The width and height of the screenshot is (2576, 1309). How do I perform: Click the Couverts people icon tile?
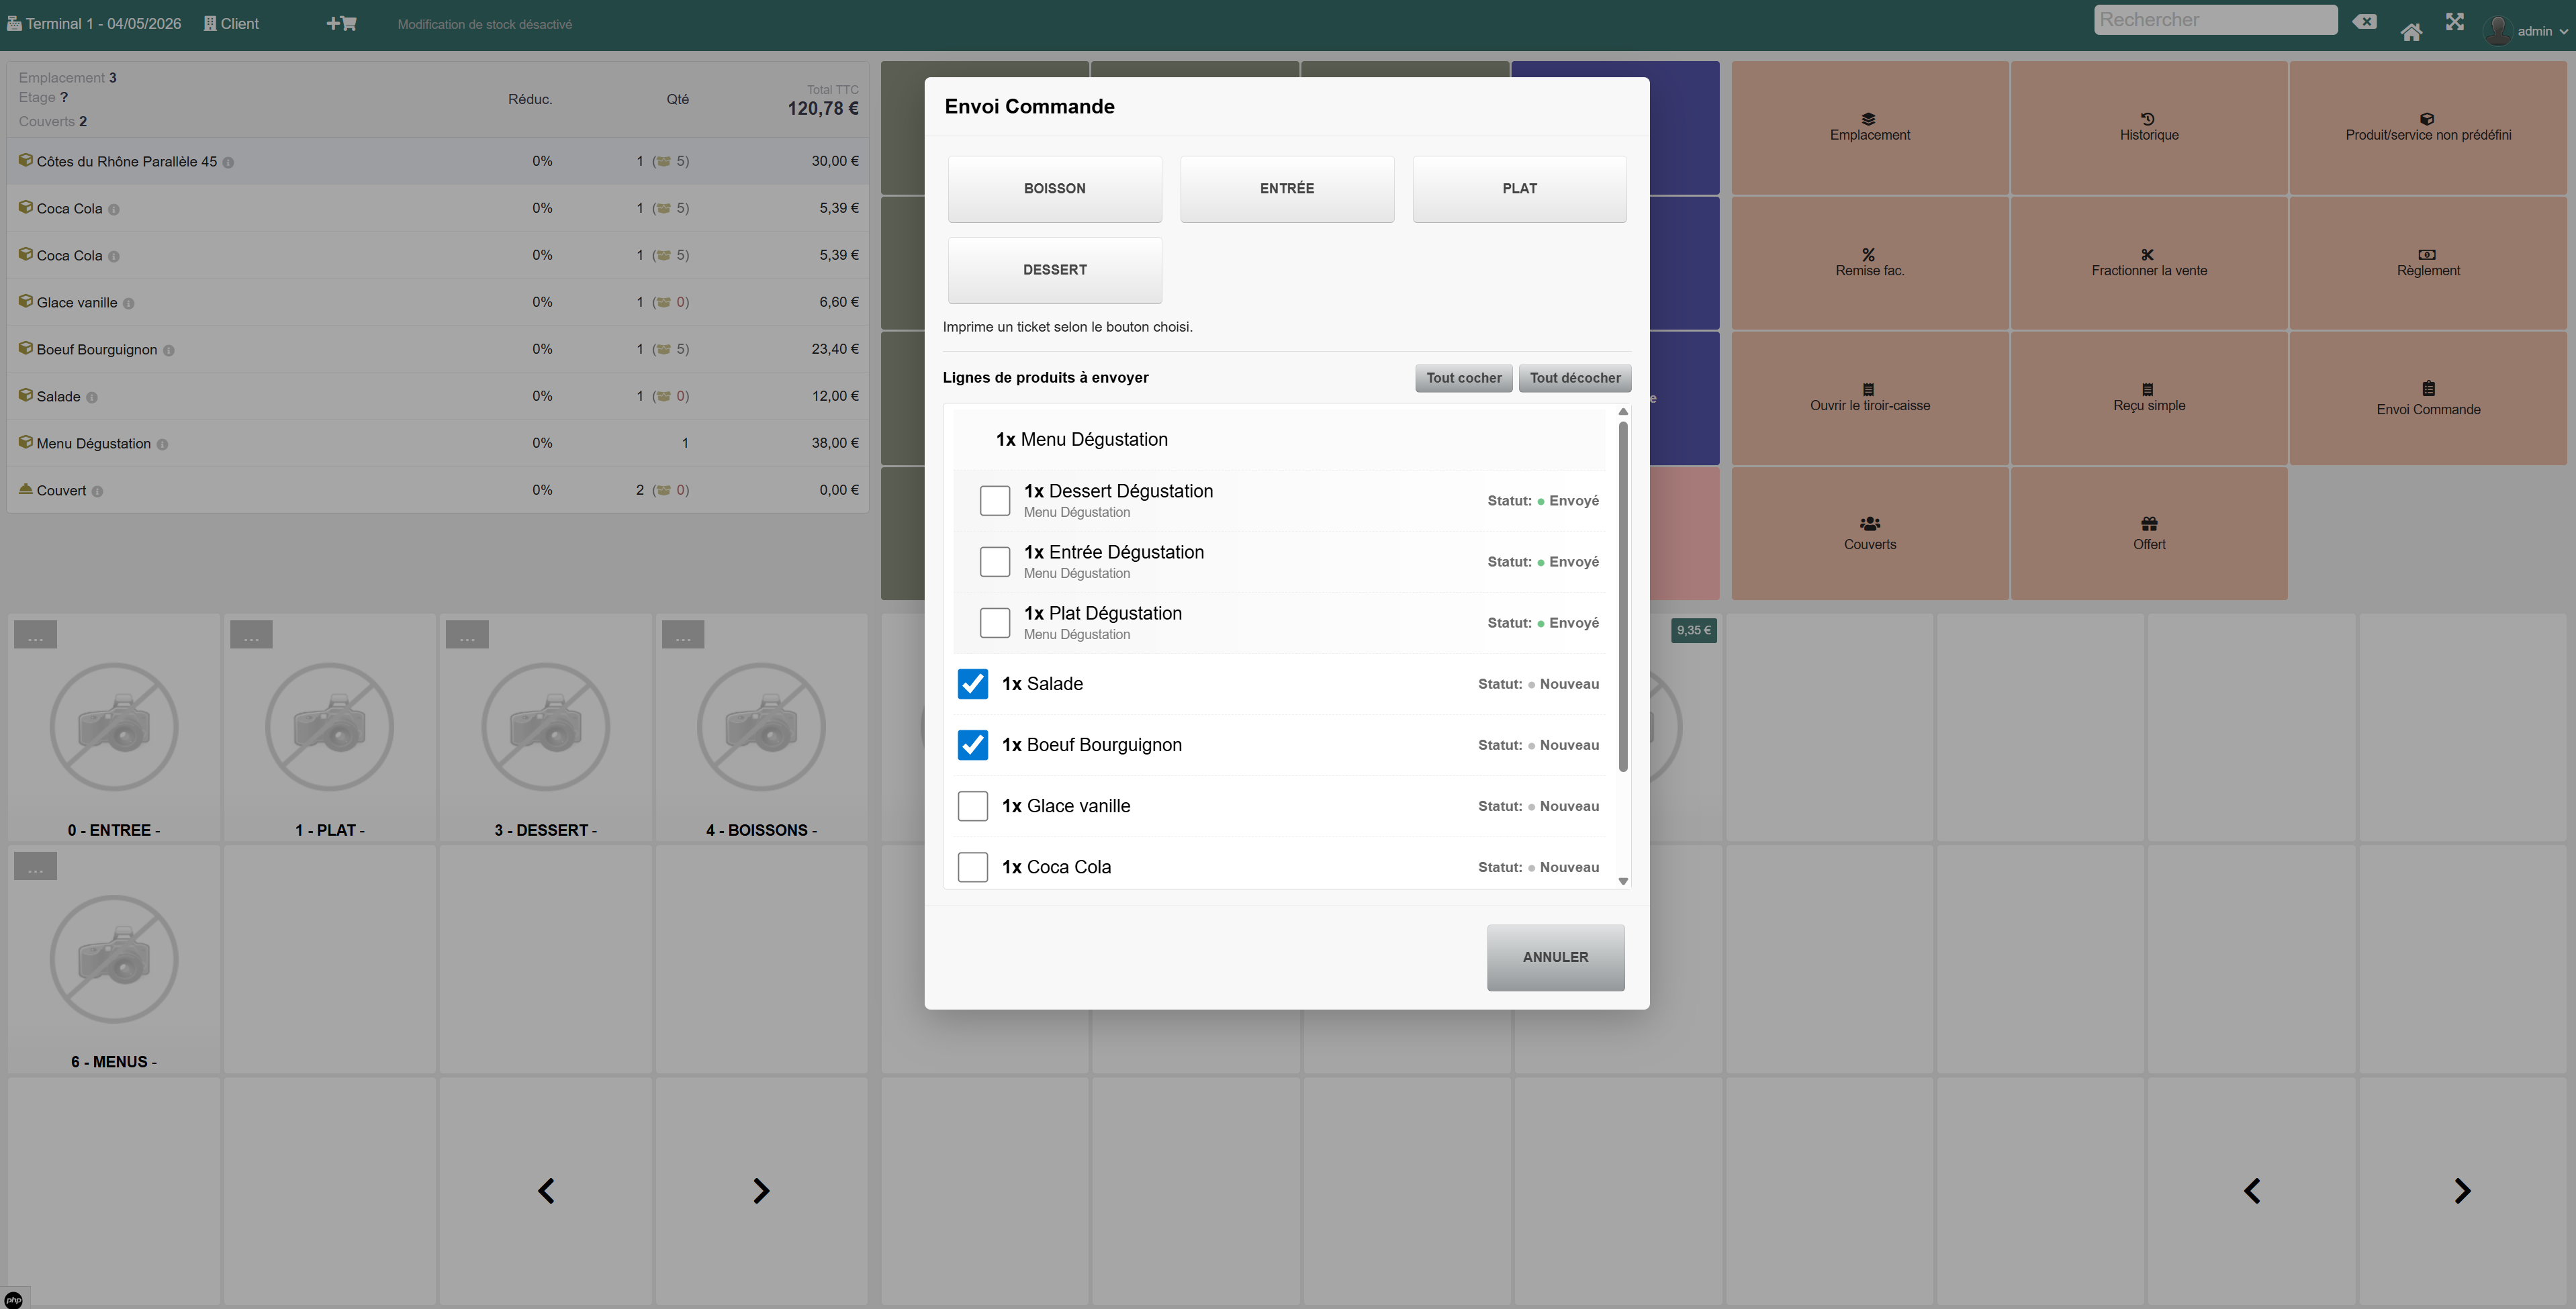(1869, 533)
